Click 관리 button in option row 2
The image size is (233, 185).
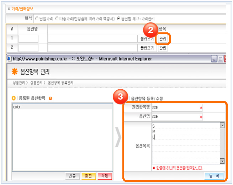pos(163,47)
